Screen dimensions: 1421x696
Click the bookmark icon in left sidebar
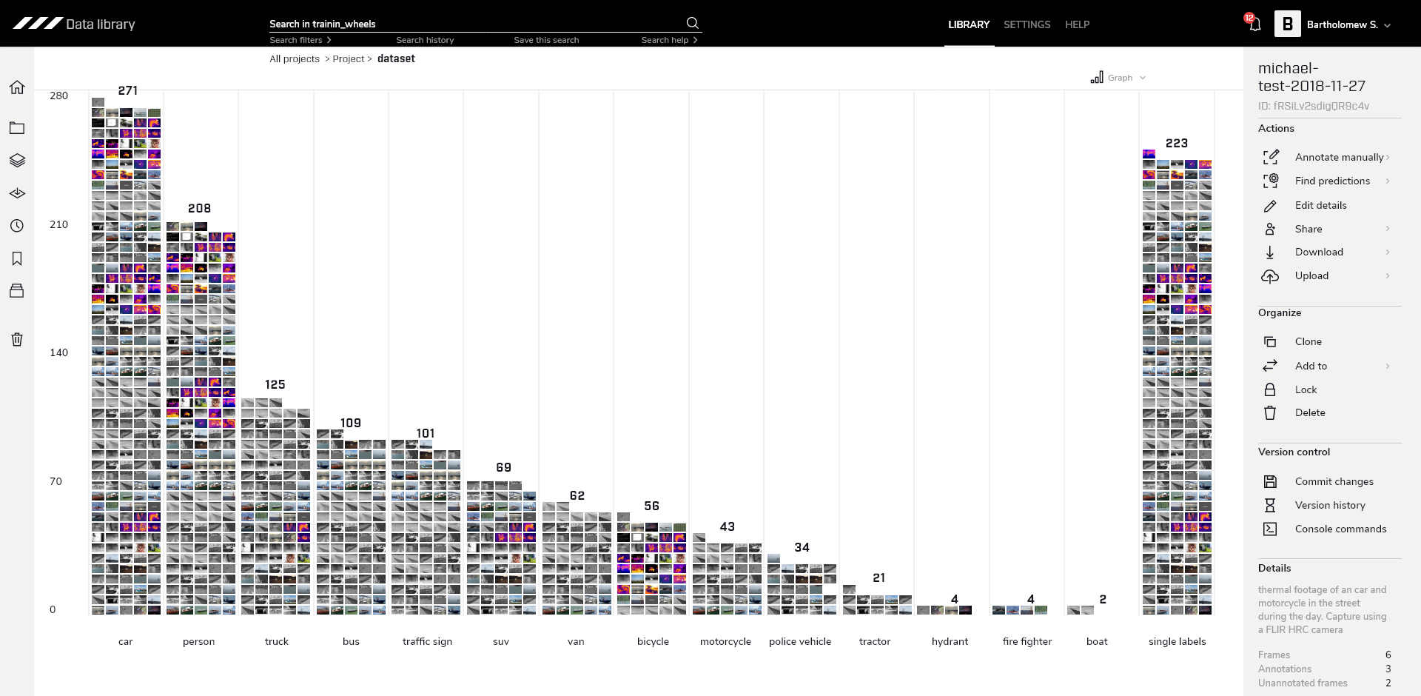click(x=17, y=258)
